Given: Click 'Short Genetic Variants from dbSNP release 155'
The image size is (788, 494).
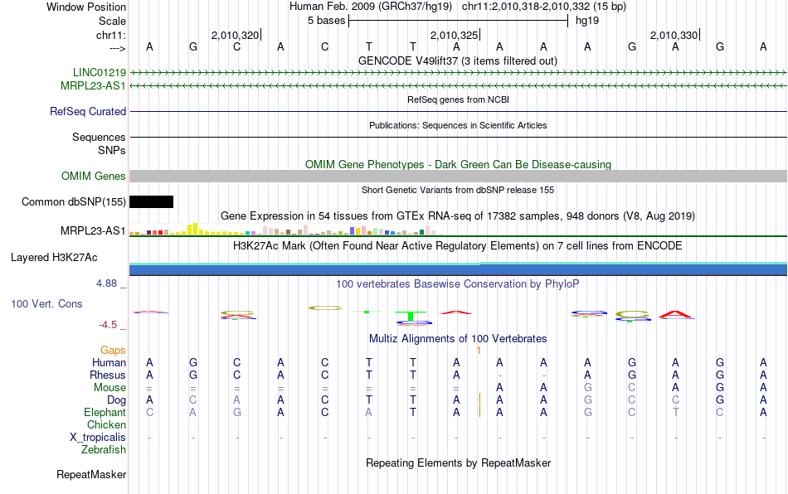Looking at the screenshot, I should (x=458, y=190).
